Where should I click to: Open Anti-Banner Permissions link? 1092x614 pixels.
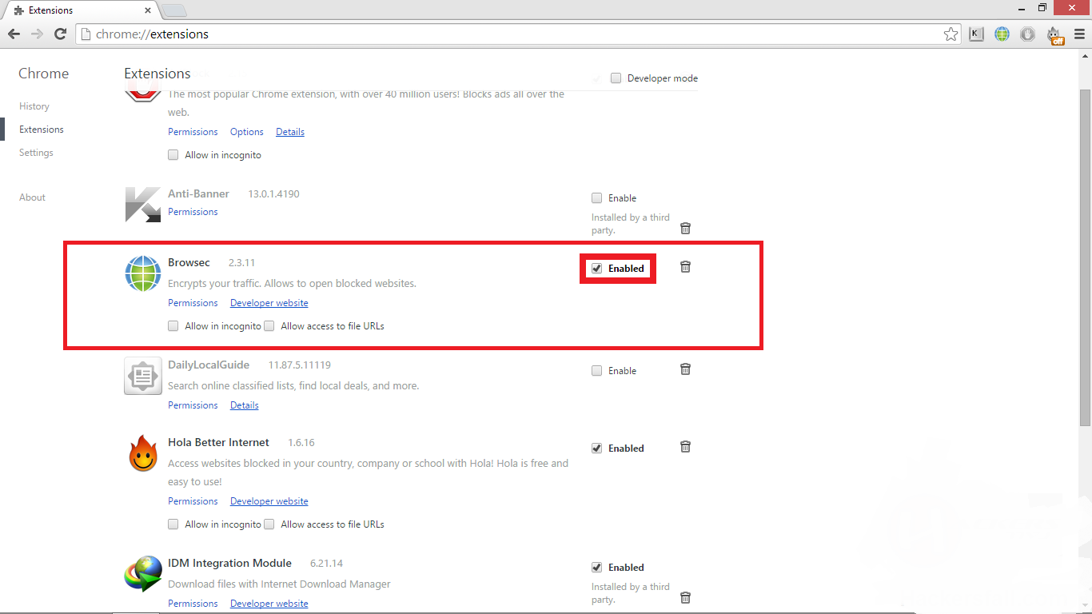point(193,212)
